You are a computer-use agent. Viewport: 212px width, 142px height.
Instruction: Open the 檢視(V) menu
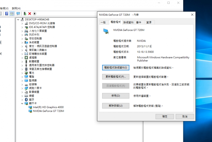[x=4, y=8]
